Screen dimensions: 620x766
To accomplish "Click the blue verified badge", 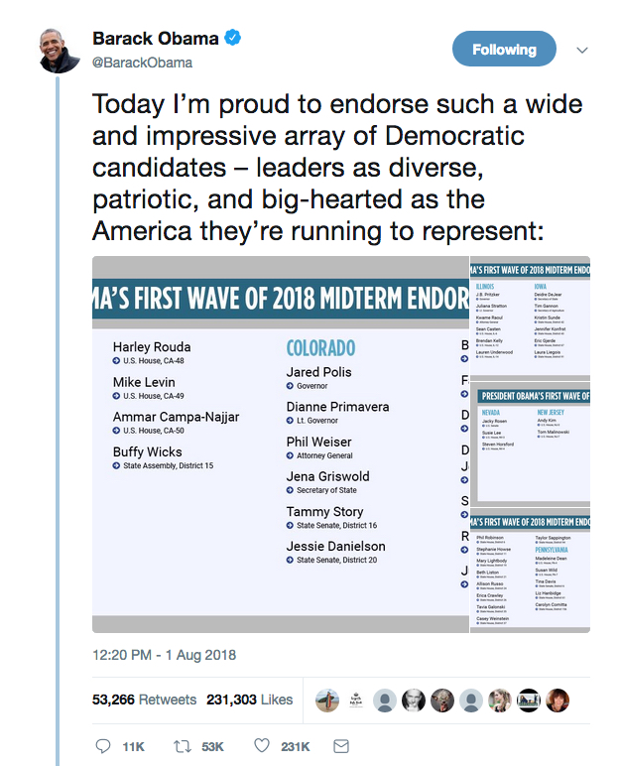I will tap(234, 39).
